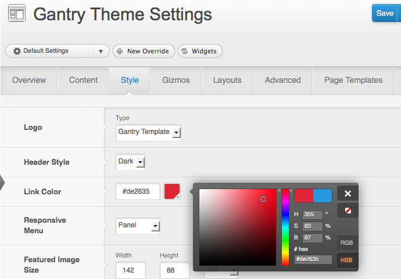Click the Featured Image Width field
Viewport: 401px width, 279px height.
click(130, 270)
